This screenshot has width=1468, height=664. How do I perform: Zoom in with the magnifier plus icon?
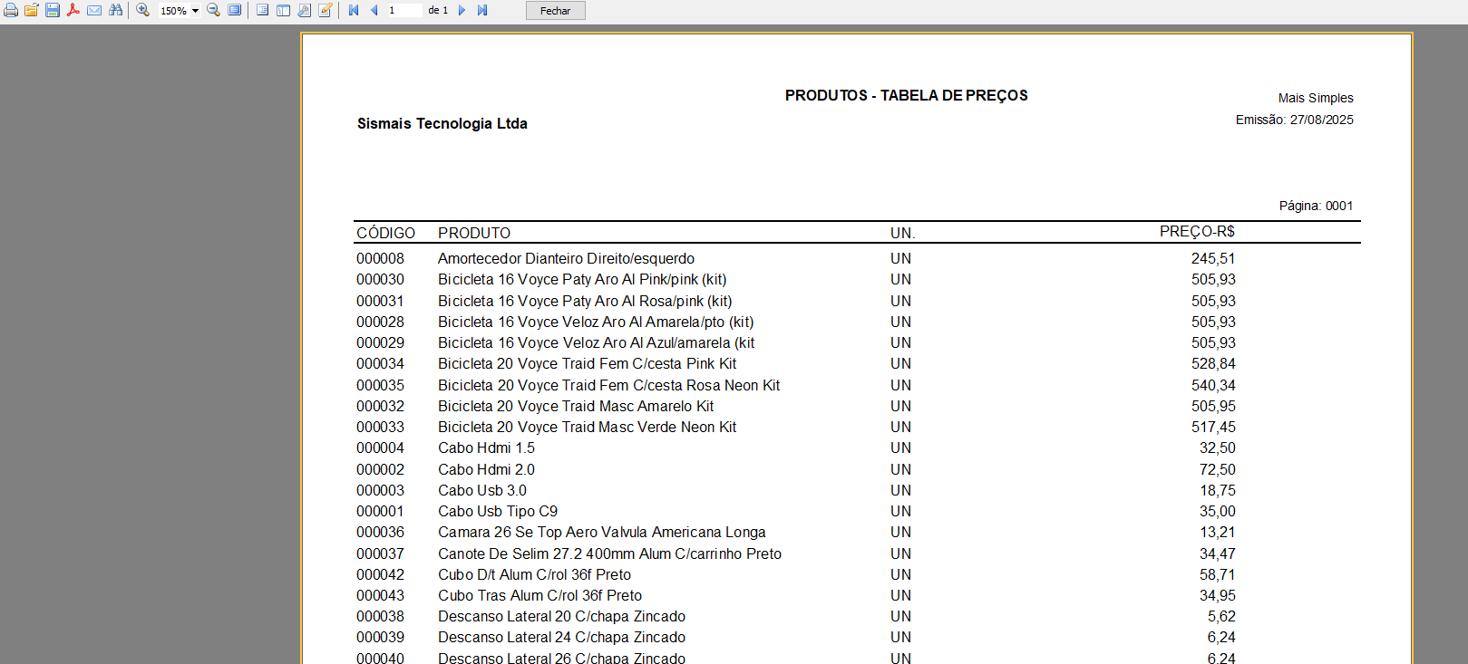(143, 10)
